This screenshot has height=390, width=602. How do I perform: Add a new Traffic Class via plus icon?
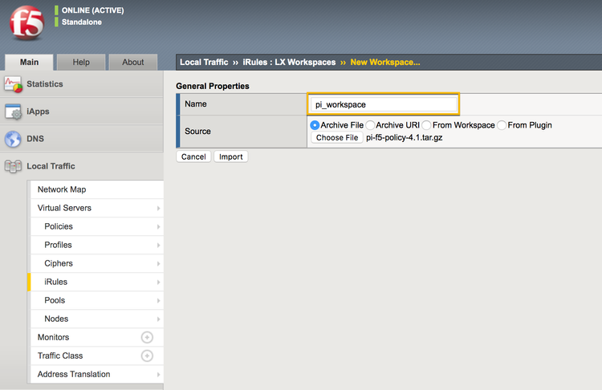pos(147,355)
